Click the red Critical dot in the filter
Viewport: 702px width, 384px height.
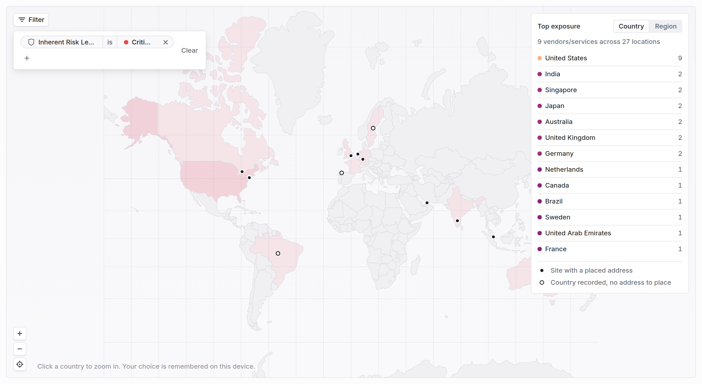(x=126, y=42)
